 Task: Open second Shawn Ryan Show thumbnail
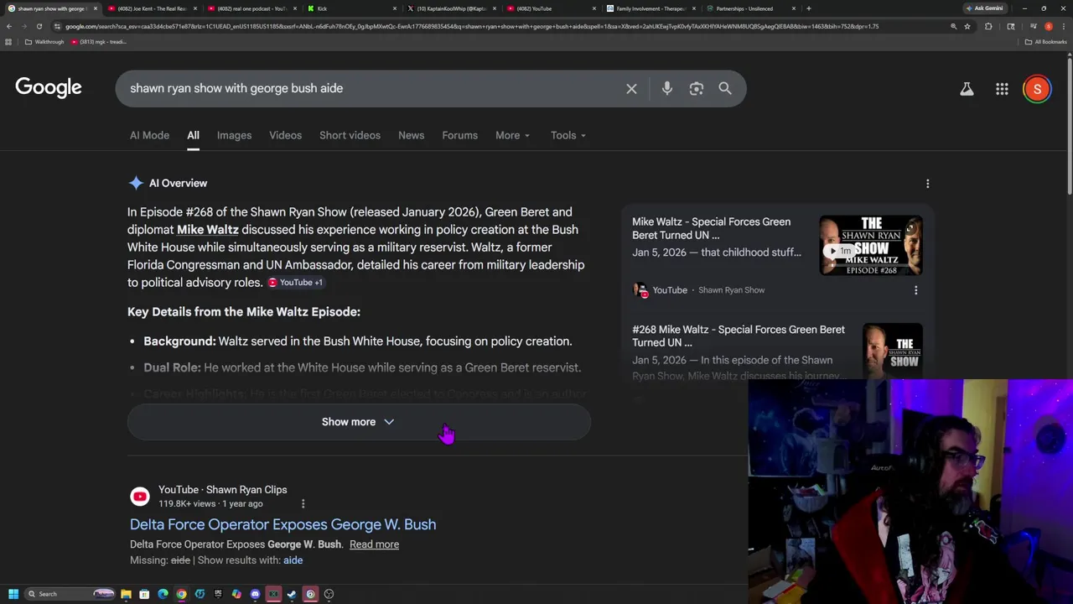point(893,351)
